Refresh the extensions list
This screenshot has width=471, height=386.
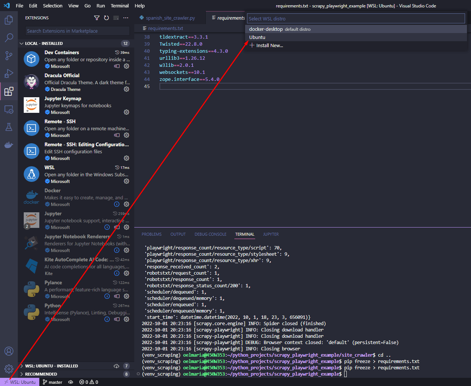(x=106, y=17)
